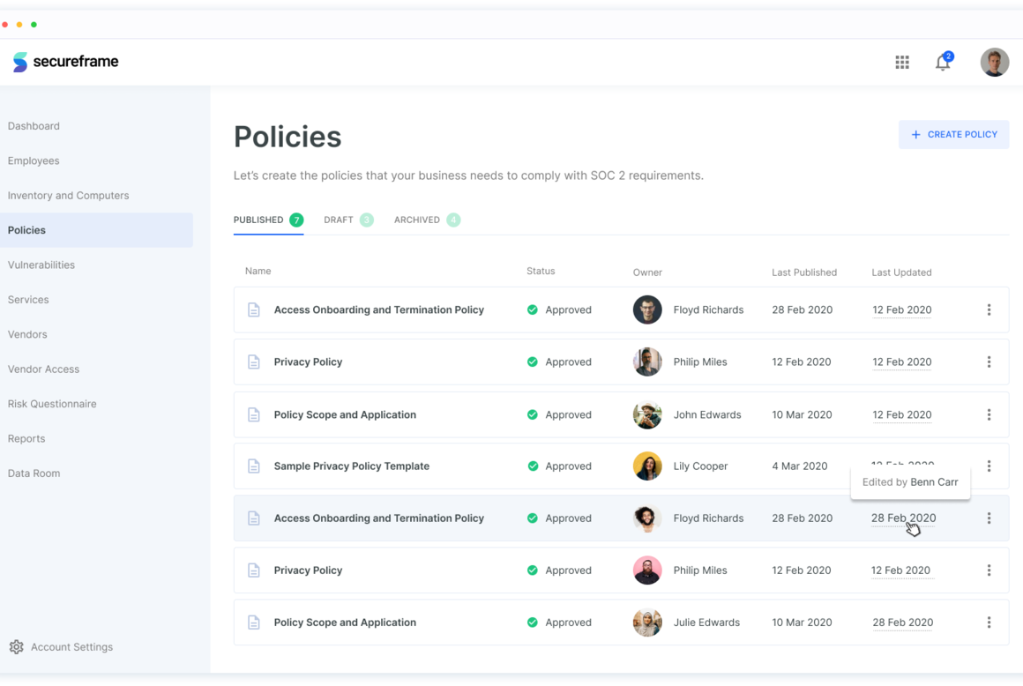Open Account Settings link
1023x686 pixels.
point(71,647)
